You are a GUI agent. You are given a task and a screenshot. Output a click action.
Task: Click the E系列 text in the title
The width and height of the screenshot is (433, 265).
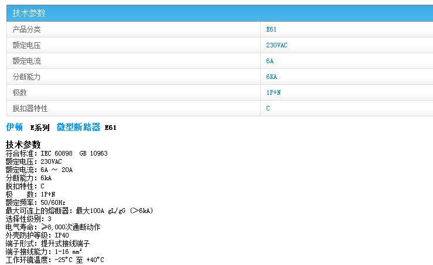click(x=40, y=128)
